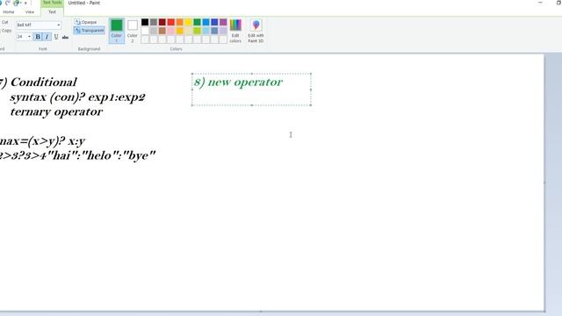Toggle Strikethrough text formatting
Viewport: 562px width, 316px height.
(65, 37)
